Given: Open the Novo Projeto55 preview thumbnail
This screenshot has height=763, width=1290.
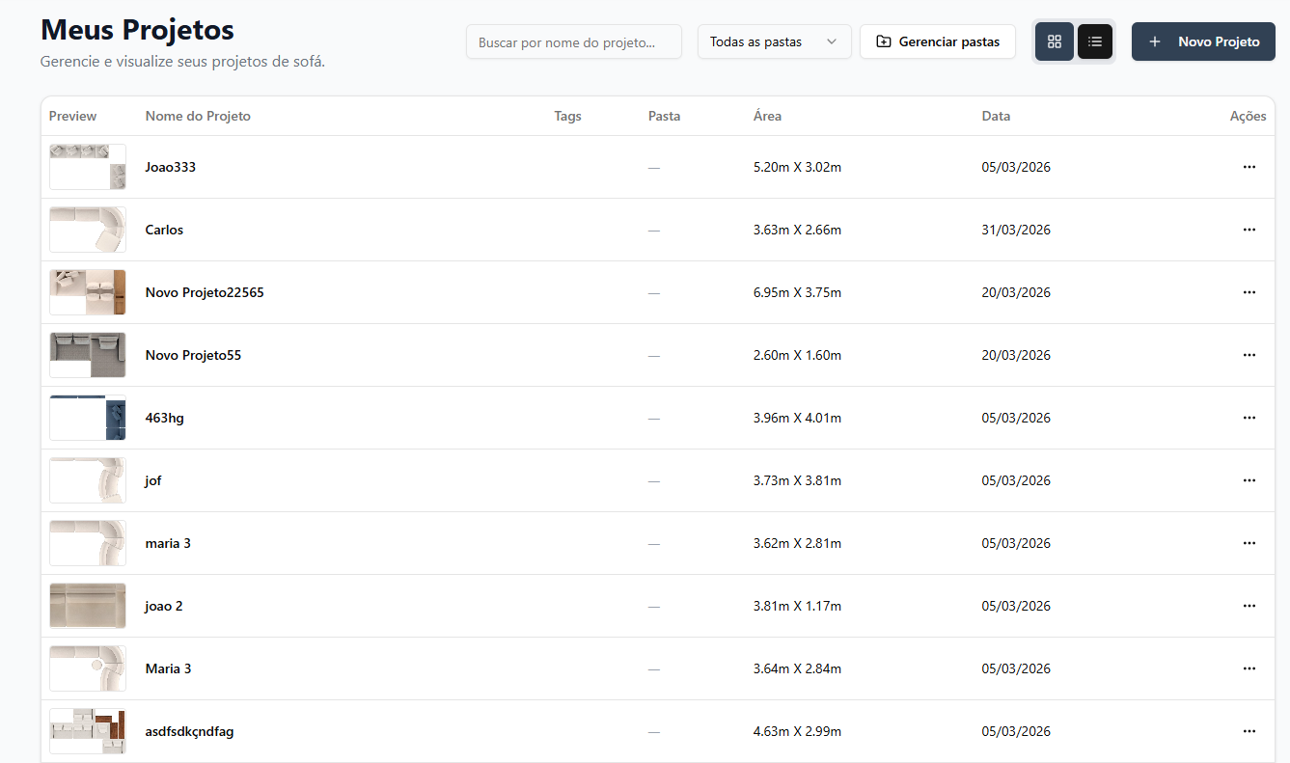Looking at the screenshot, I should (x=88, y=355).
